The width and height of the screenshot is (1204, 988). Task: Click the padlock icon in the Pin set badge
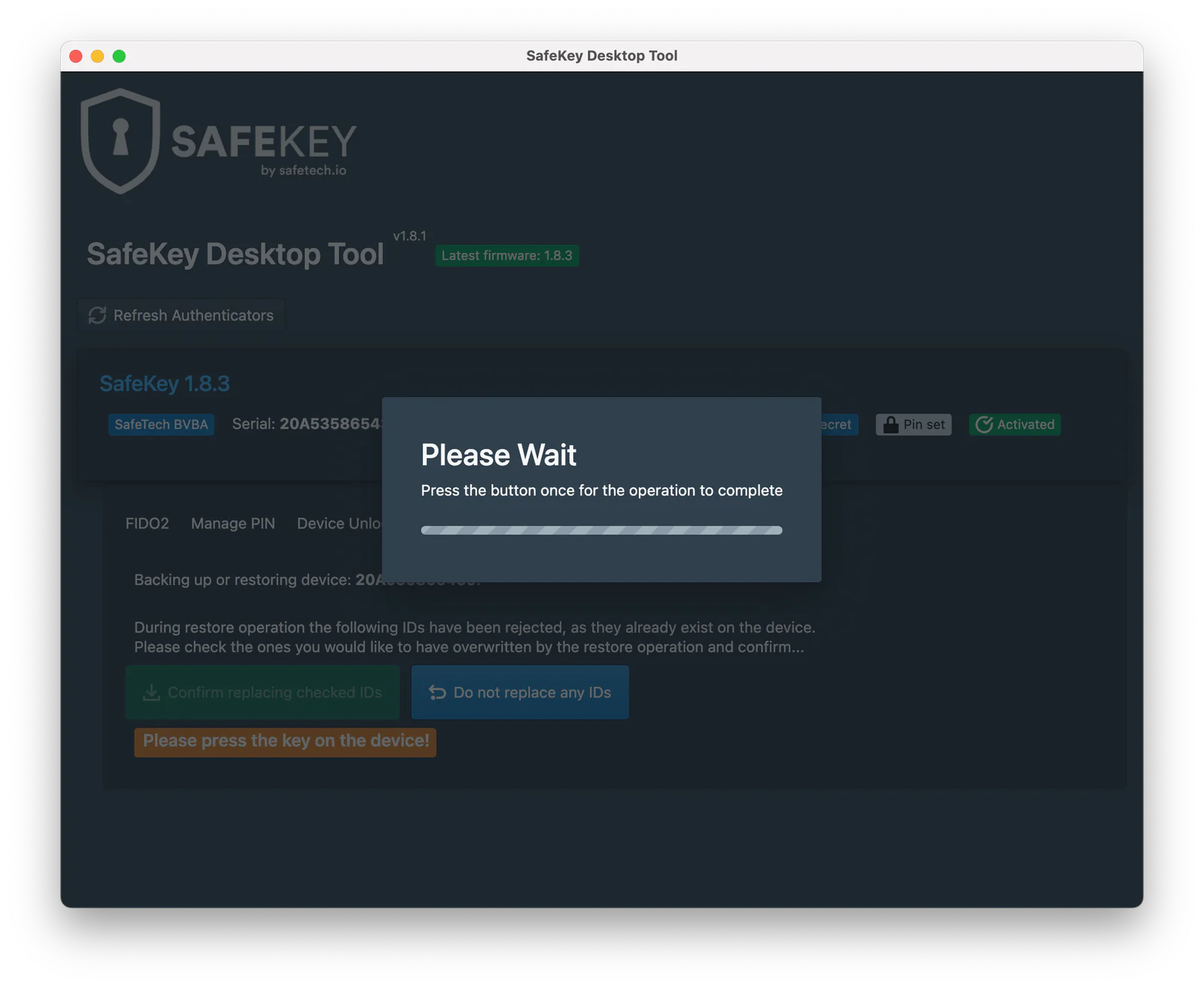[x=890, y=425]
